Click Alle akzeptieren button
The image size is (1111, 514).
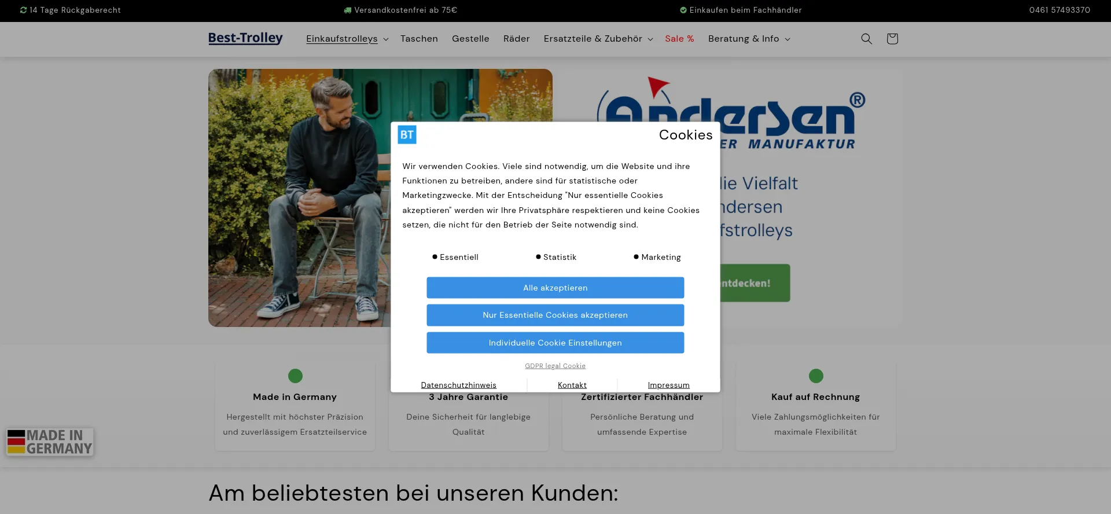click(x=555, y=288)
